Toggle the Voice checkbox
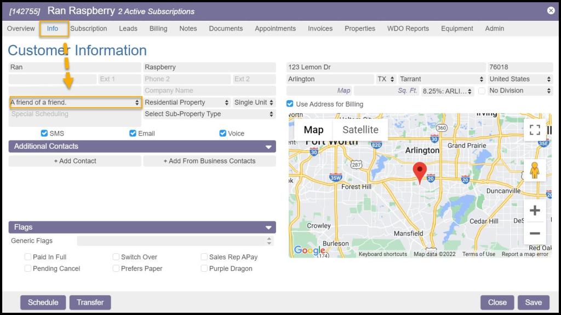561x315 pixels. [223, 133]
